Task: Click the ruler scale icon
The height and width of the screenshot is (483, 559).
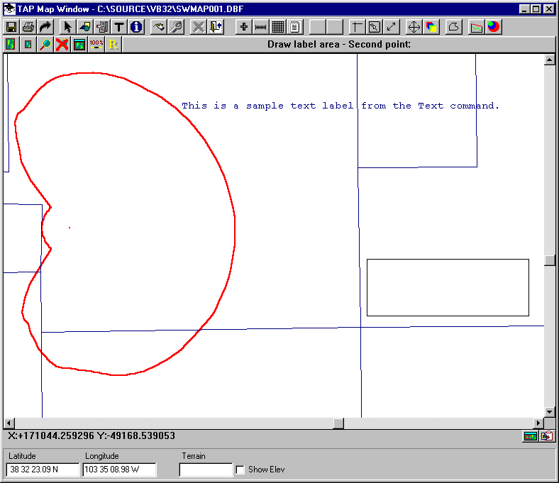Action: tap(261, 27)
